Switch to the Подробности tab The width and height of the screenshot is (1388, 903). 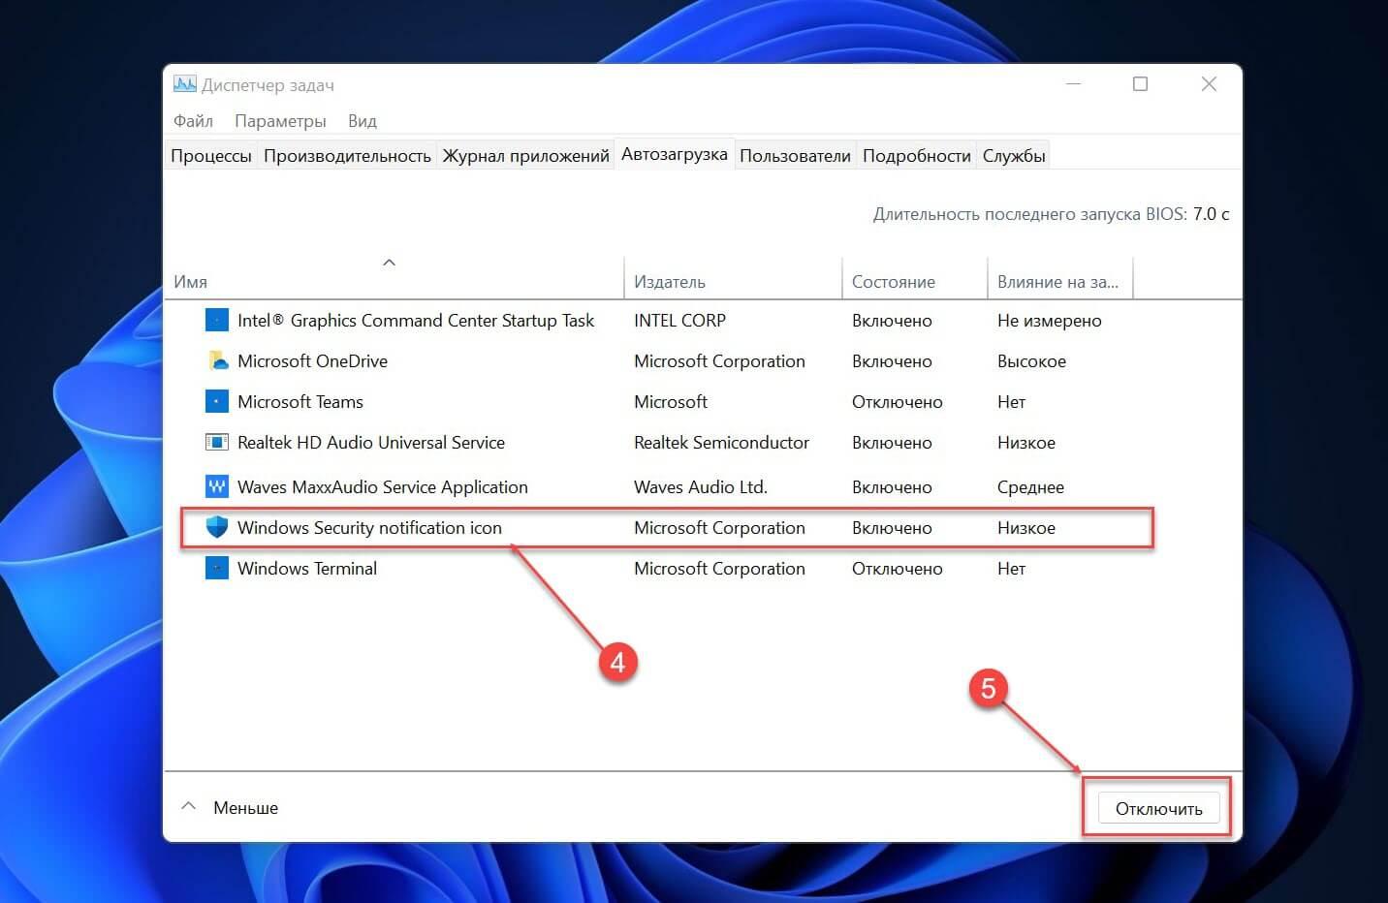(x=917, y=155)
